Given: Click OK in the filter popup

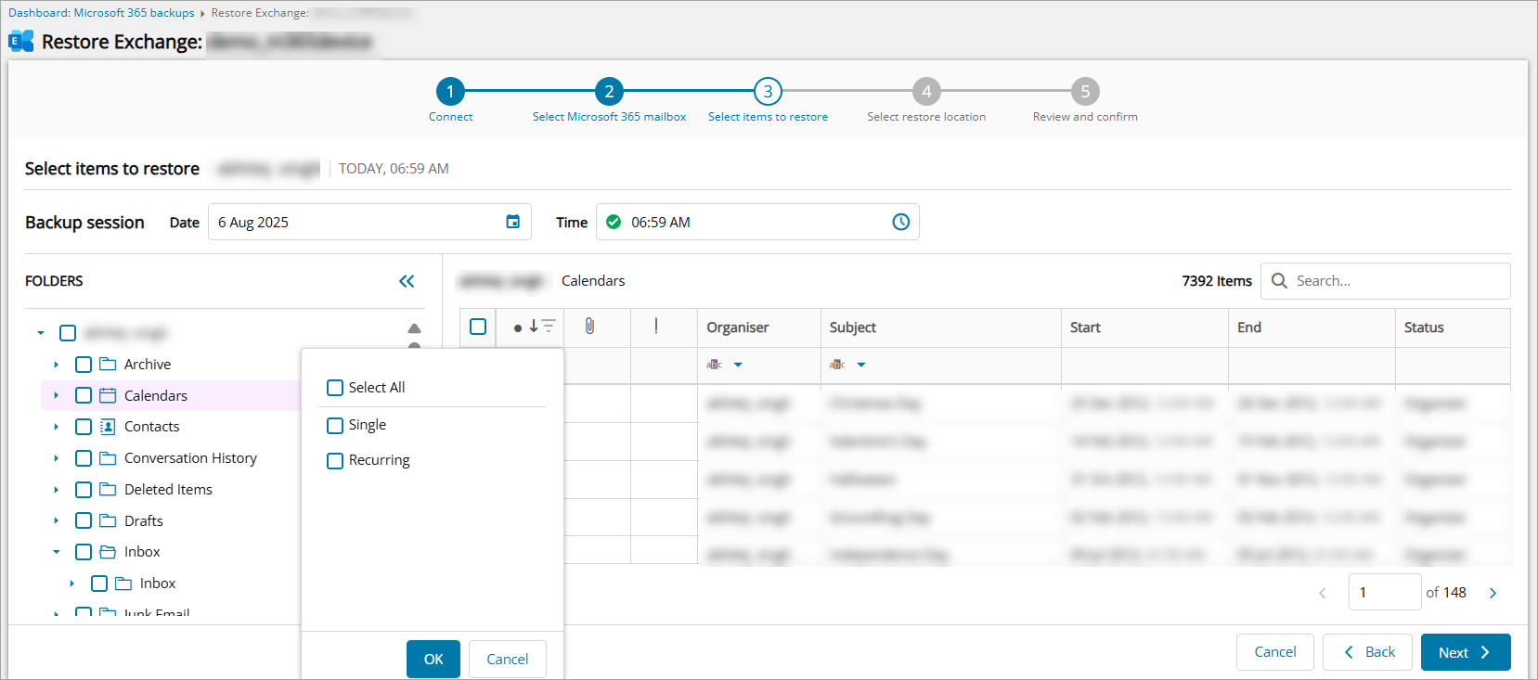Looking at the screenshot, I should point(433,659).
